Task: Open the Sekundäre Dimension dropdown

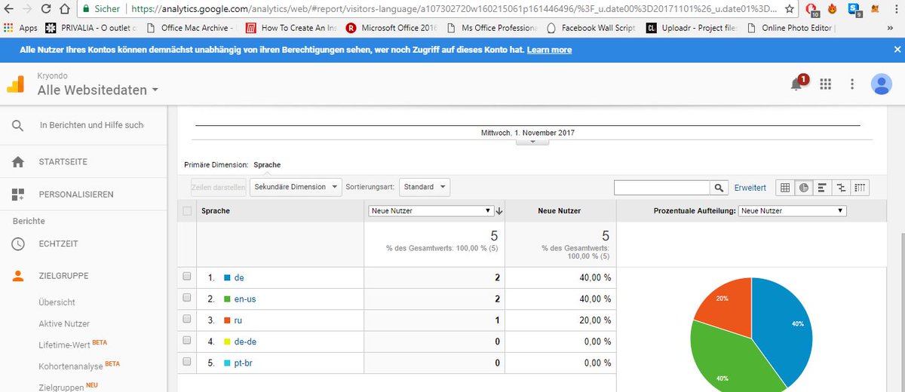Action: 294,187
